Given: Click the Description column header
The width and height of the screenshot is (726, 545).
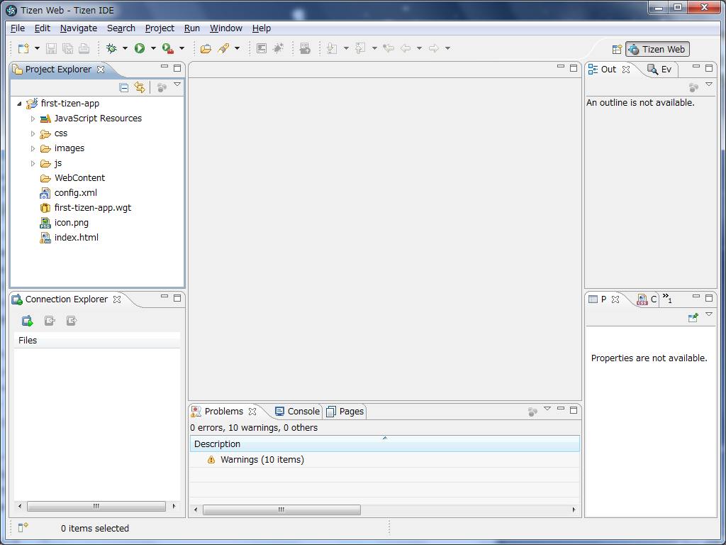Looking at the screenshot, I should click(385, 444).
